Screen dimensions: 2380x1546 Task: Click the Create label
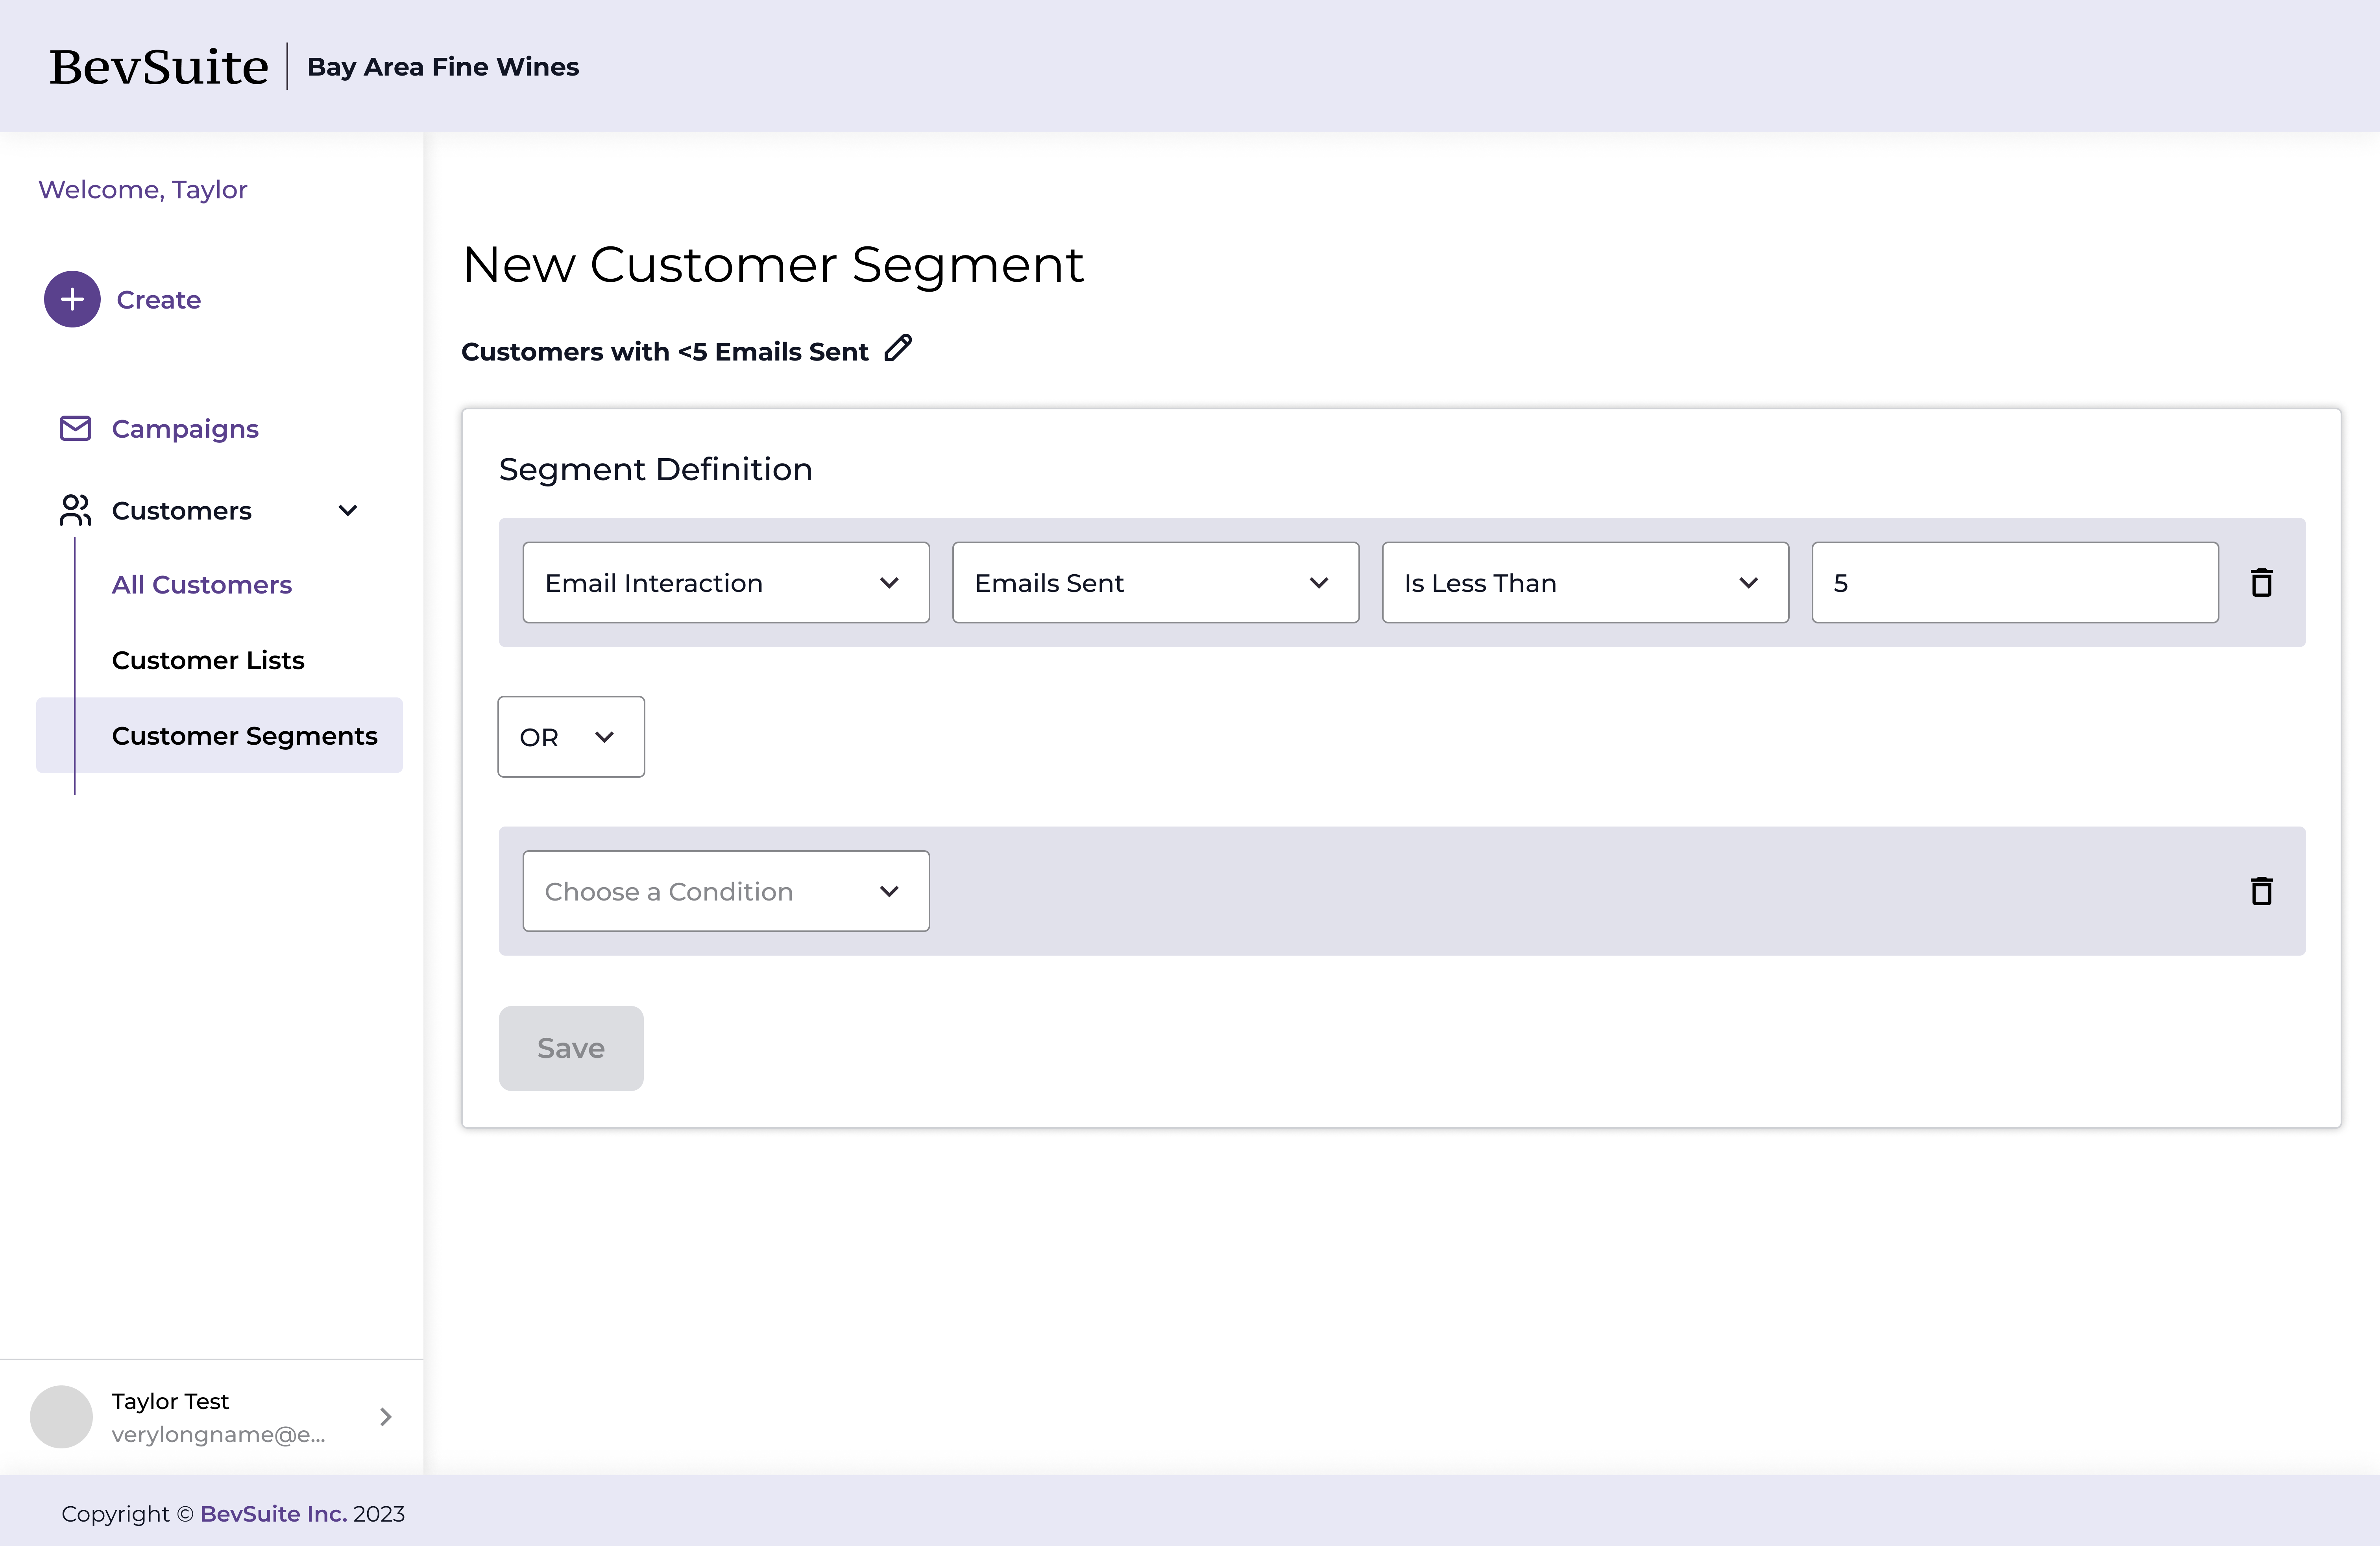click(159, 299)
